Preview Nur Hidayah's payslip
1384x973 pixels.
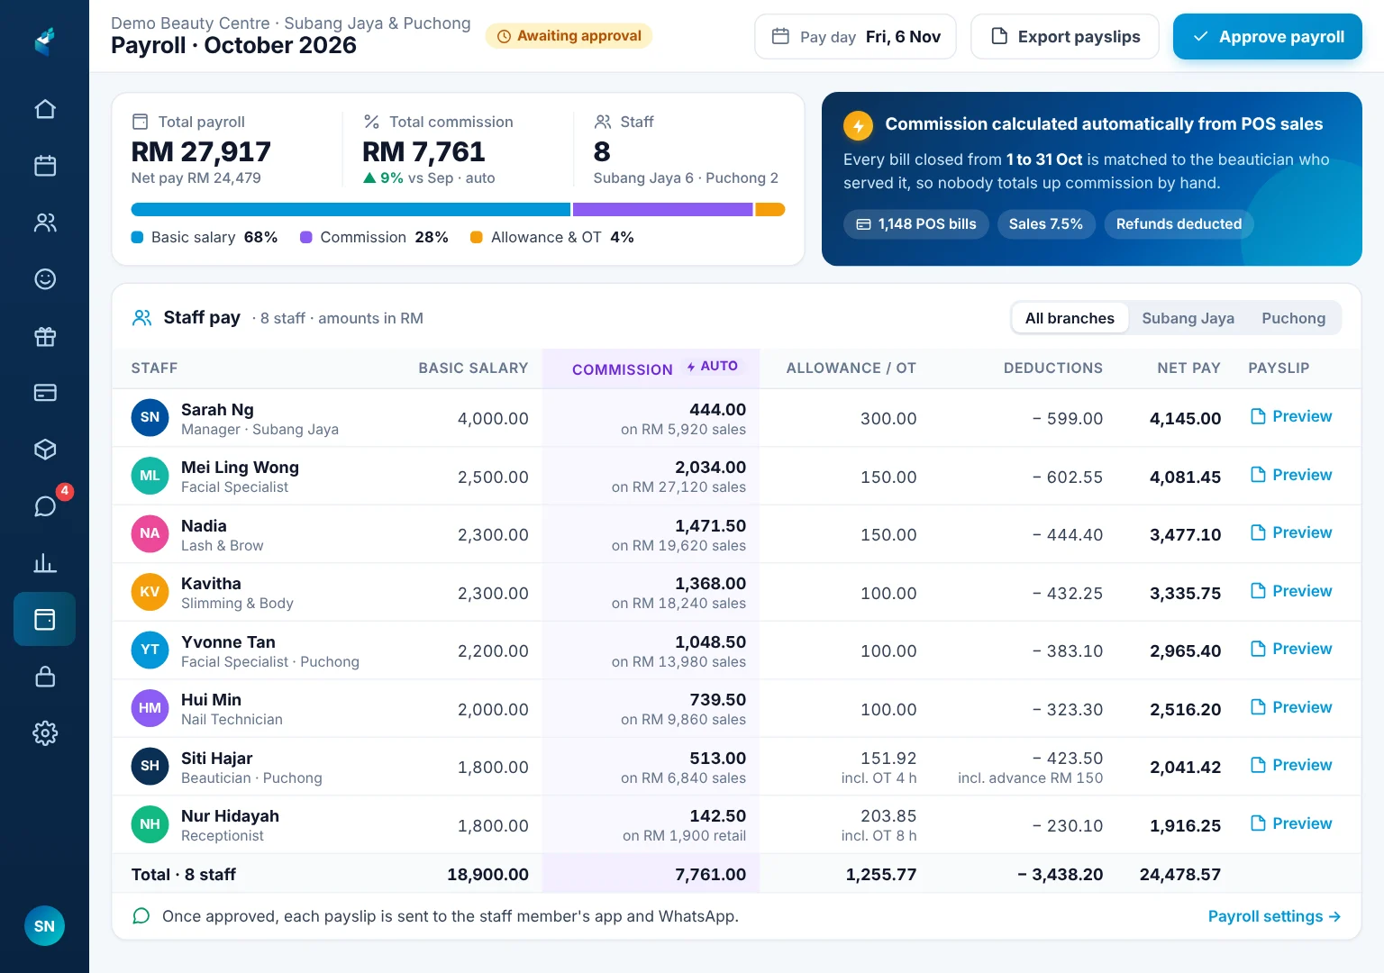point(1291,823)
